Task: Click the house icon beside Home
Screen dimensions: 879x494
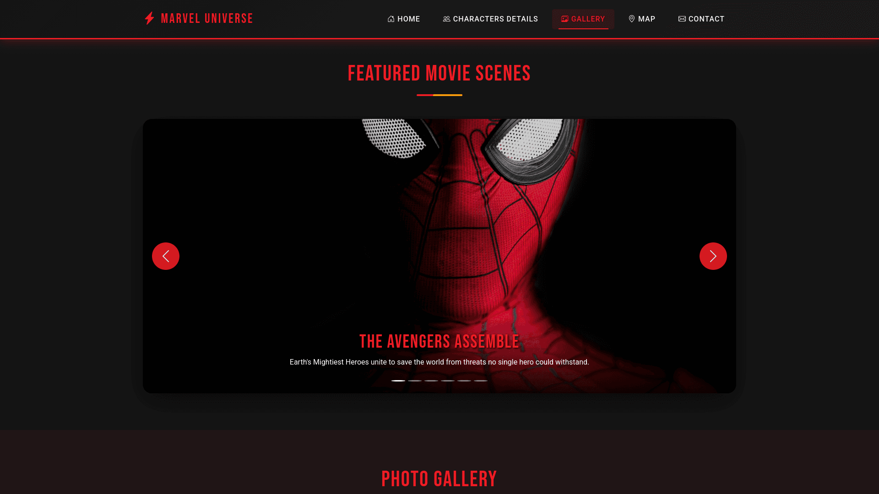Action: 391,19
